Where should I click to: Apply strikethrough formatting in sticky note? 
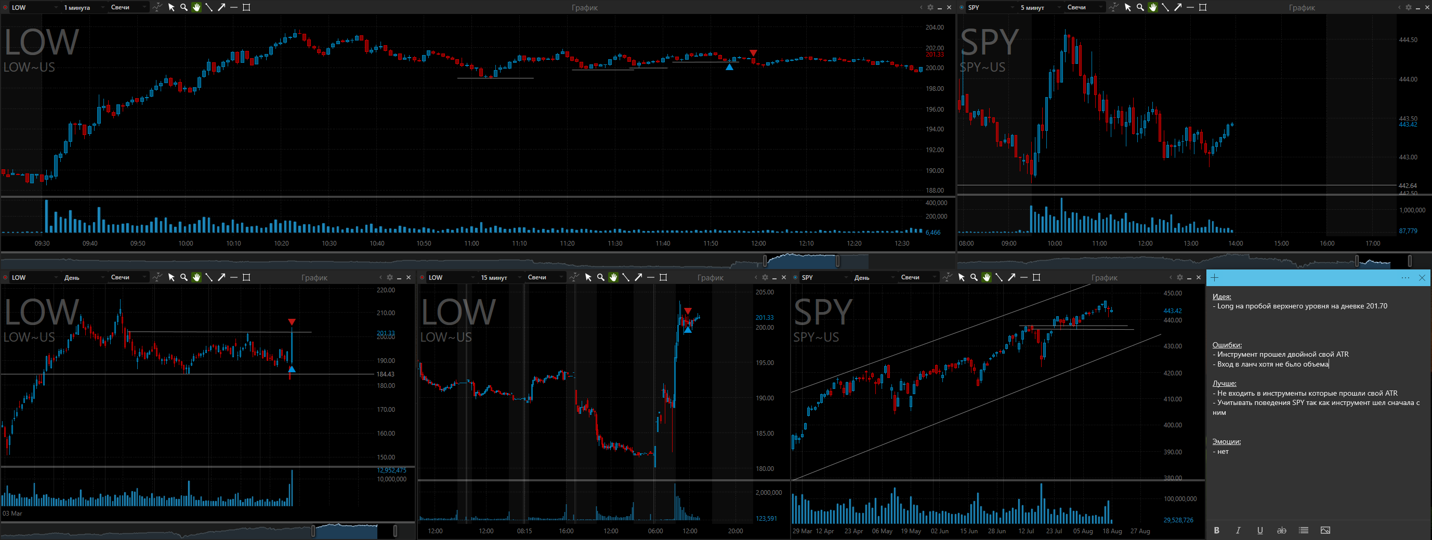pos(1281,530)
